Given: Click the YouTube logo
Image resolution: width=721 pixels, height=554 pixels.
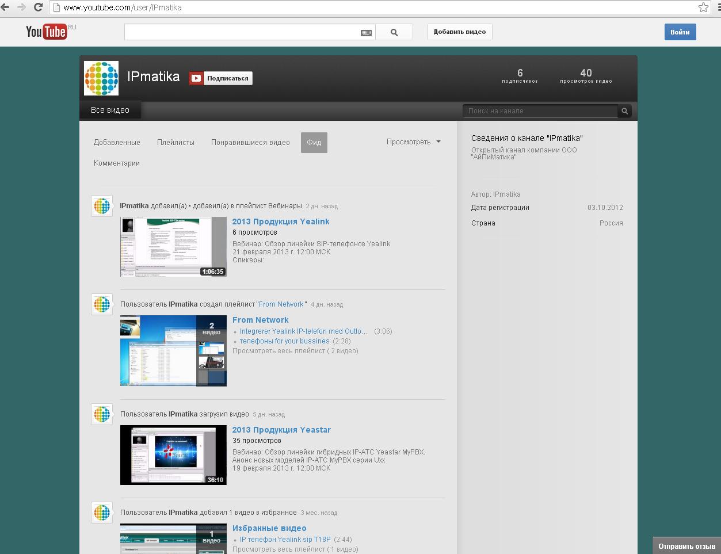Looking at the screenshot, I should 47,32.
